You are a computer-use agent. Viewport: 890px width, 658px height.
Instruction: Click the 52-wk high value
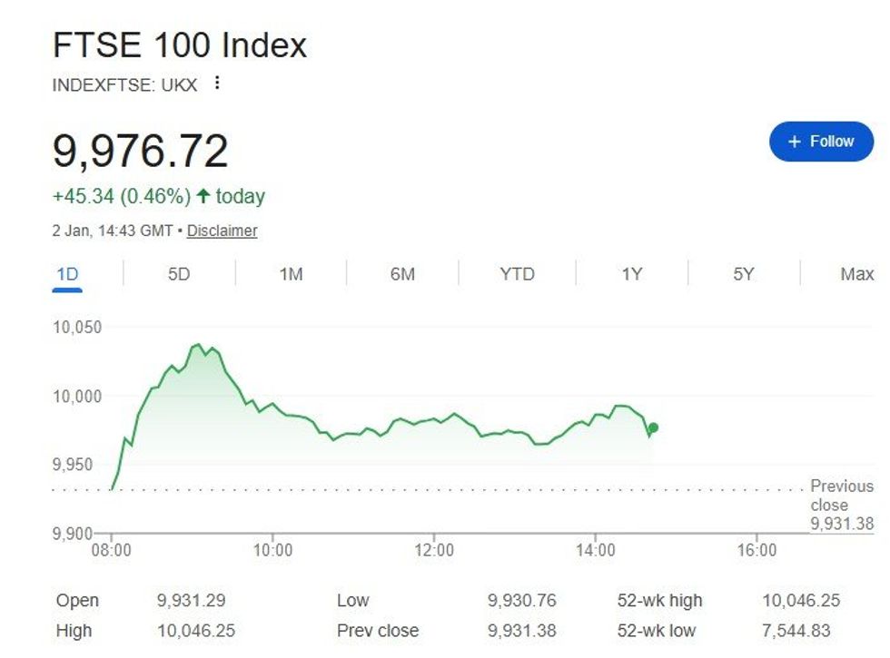pyautogui.click(x=801, y=600)
